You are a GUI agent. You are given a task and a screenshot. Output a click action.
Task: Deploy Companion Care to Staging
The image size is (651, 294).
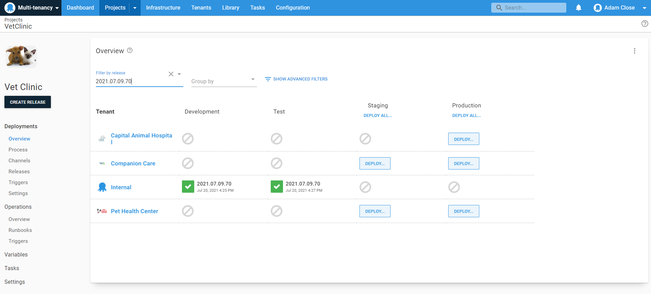click(x=374, y=163)
